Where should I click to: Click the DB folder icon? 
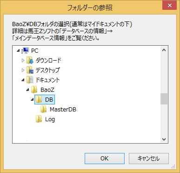[x=39, y=99]
